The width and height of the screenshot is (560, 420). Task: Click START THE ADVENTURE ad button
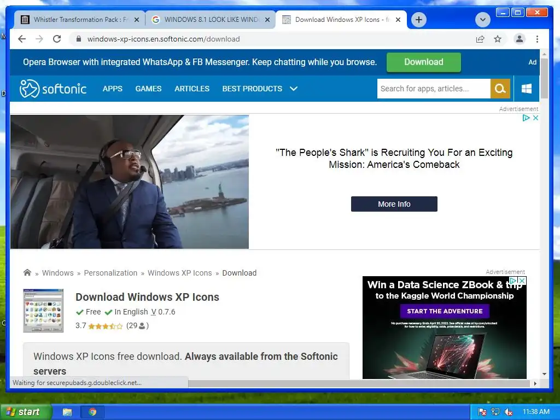(445, 311)
